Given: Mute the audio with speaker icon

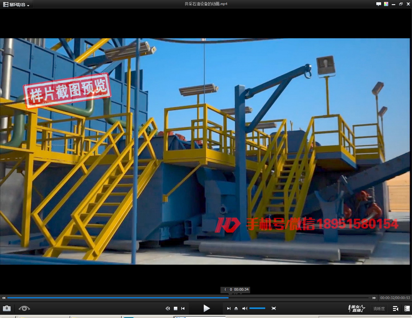Looking at the screenshot, I should pos(244,308).
